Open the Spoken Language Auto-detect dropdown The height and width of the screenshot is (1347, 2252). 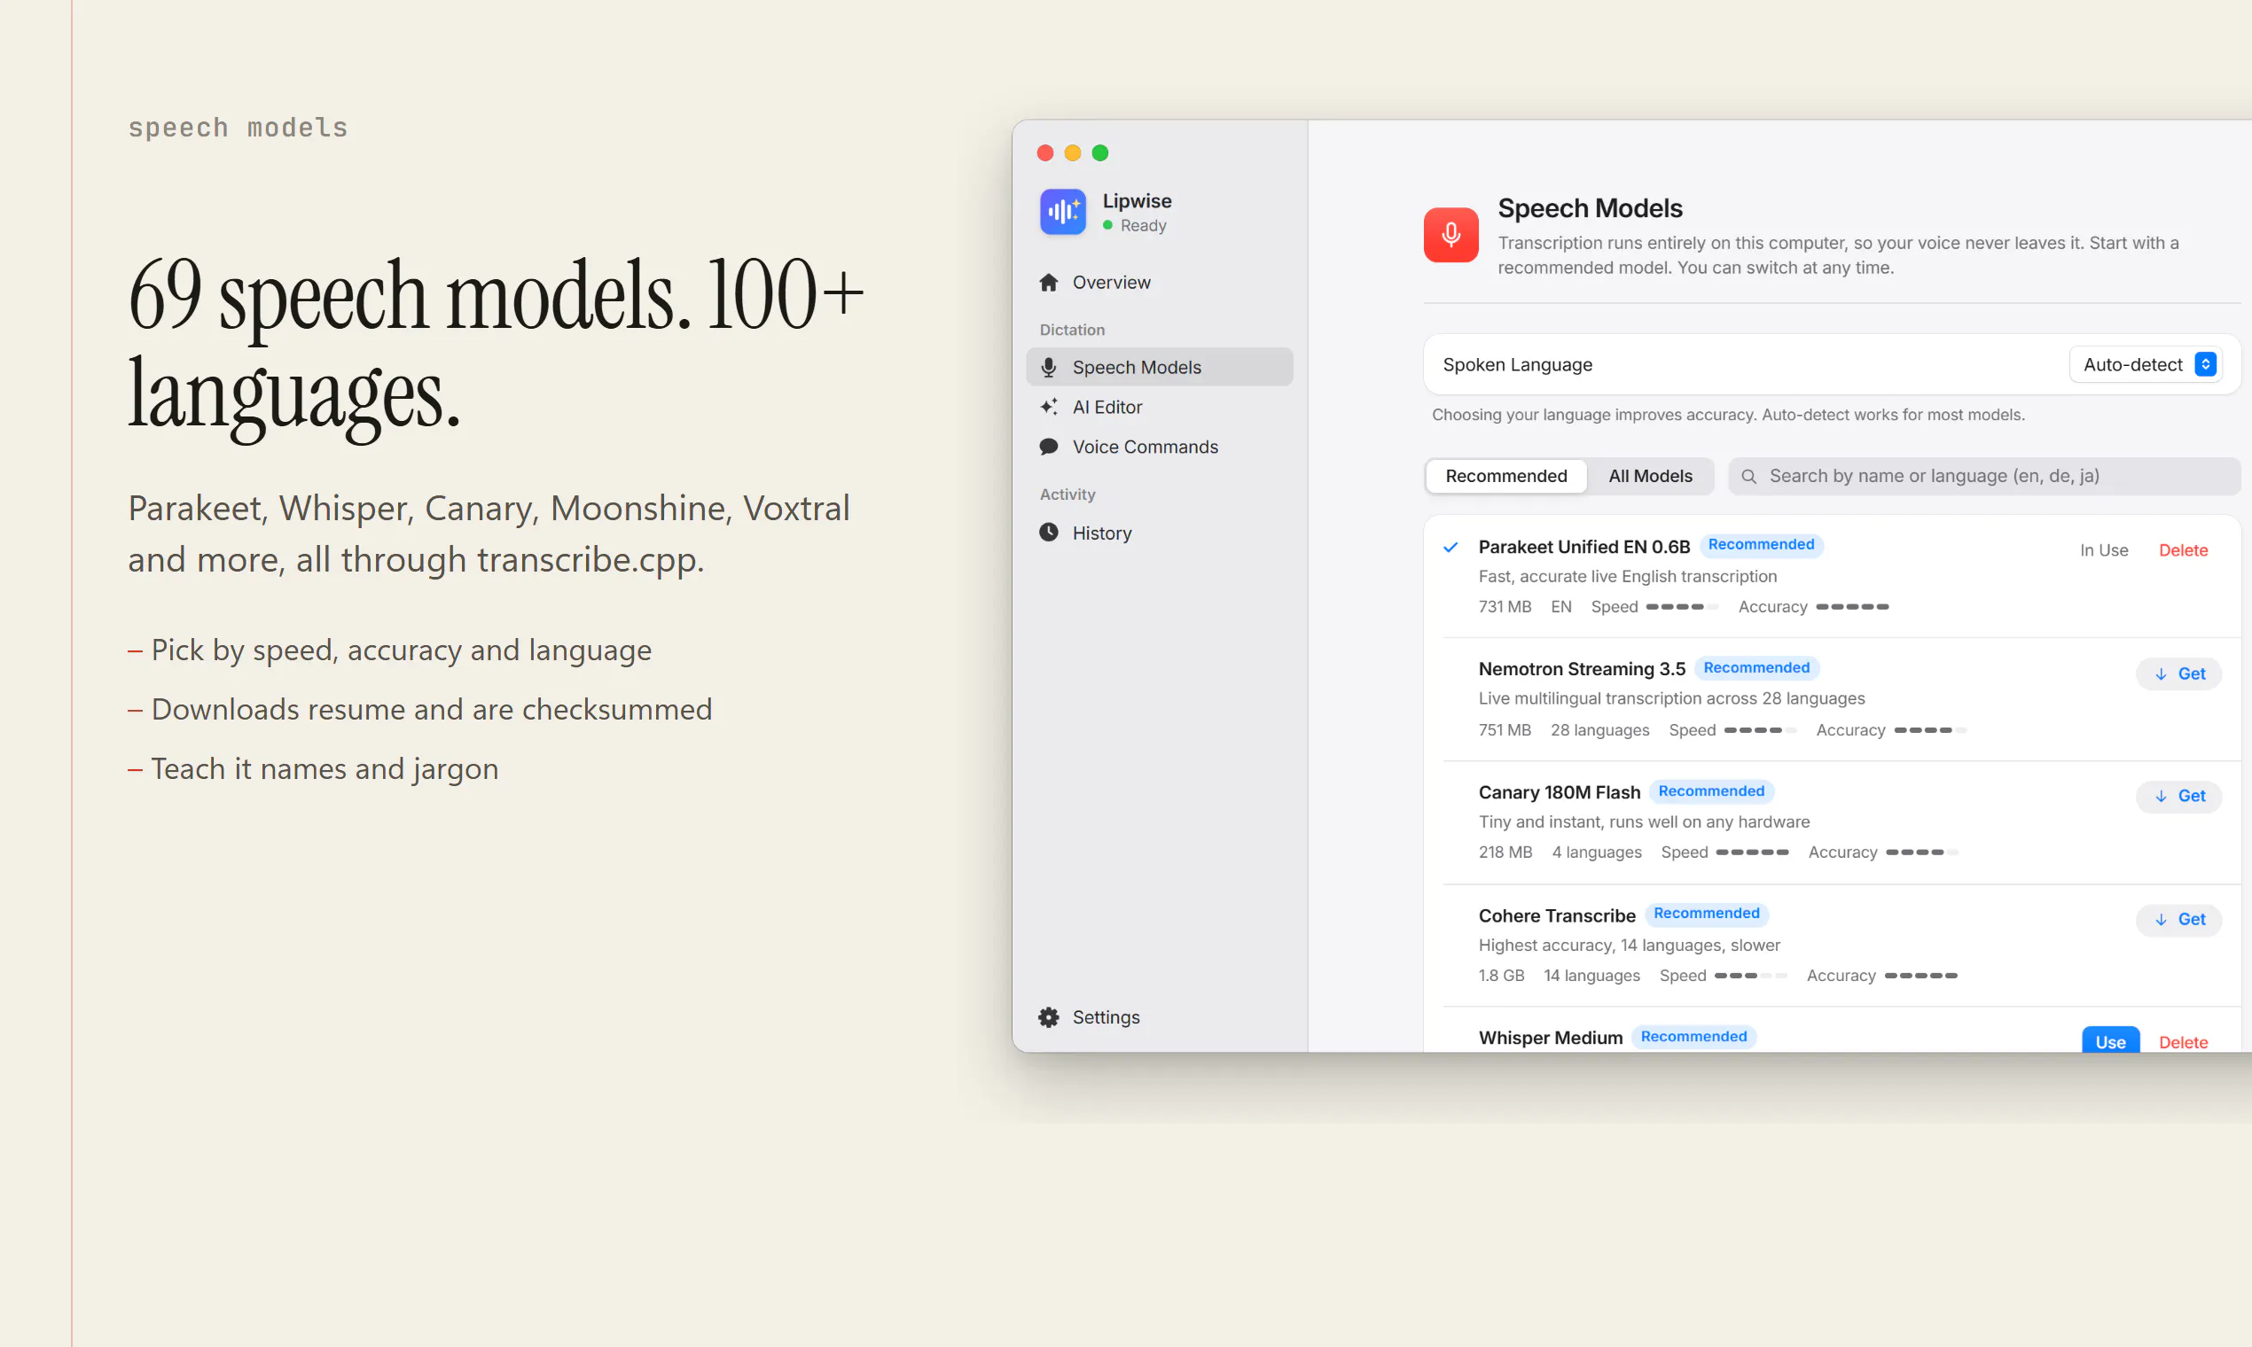[x=2146, y=364]
